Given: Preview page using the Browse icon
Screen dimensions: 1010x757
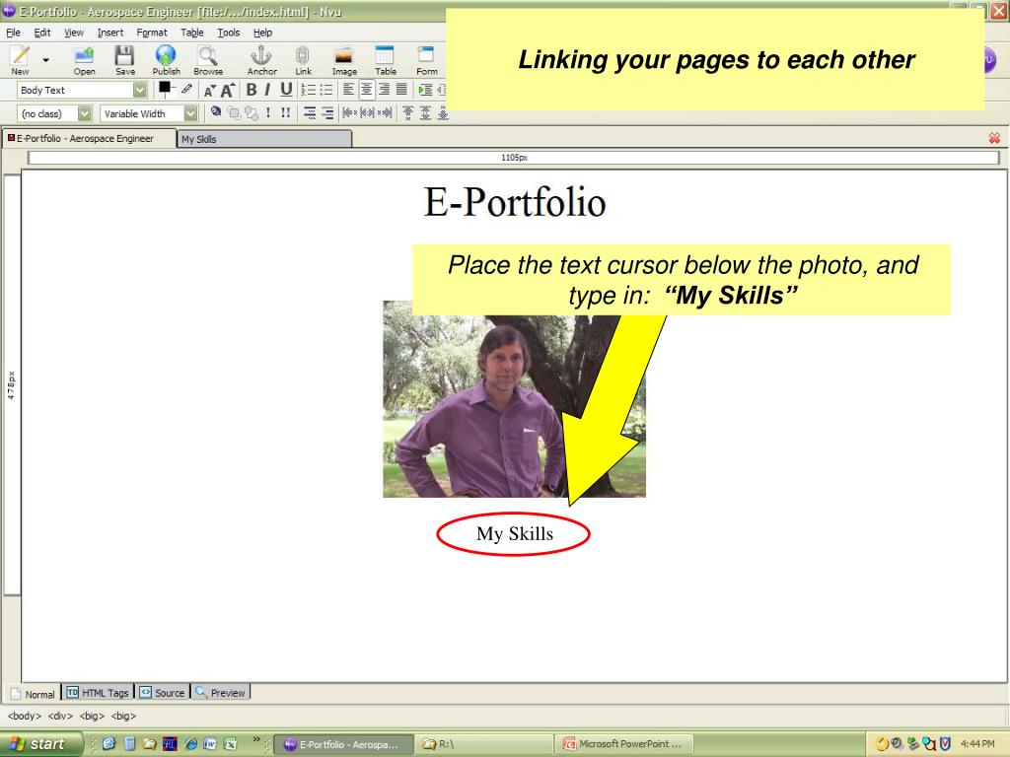Looking at the screenshot, I should pyautogui.click(x=208, y=60).
